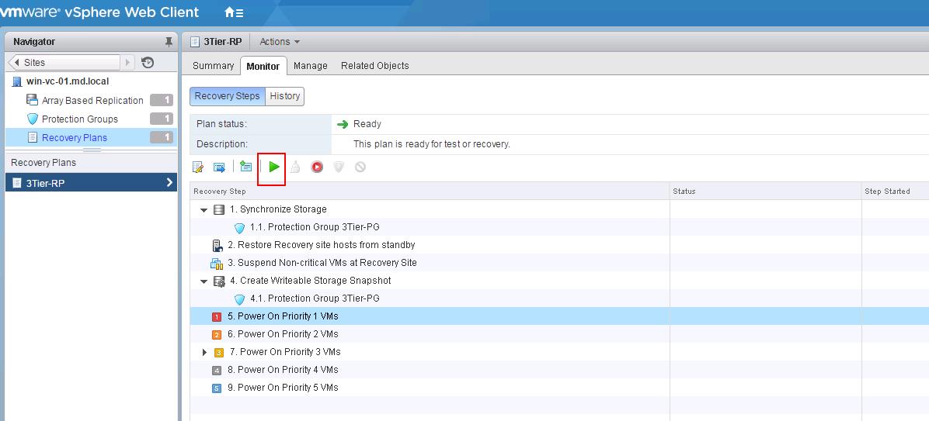
Task: Select the 3Tier-RP recovery plan in the list
Action: click(x=91, y=183)
